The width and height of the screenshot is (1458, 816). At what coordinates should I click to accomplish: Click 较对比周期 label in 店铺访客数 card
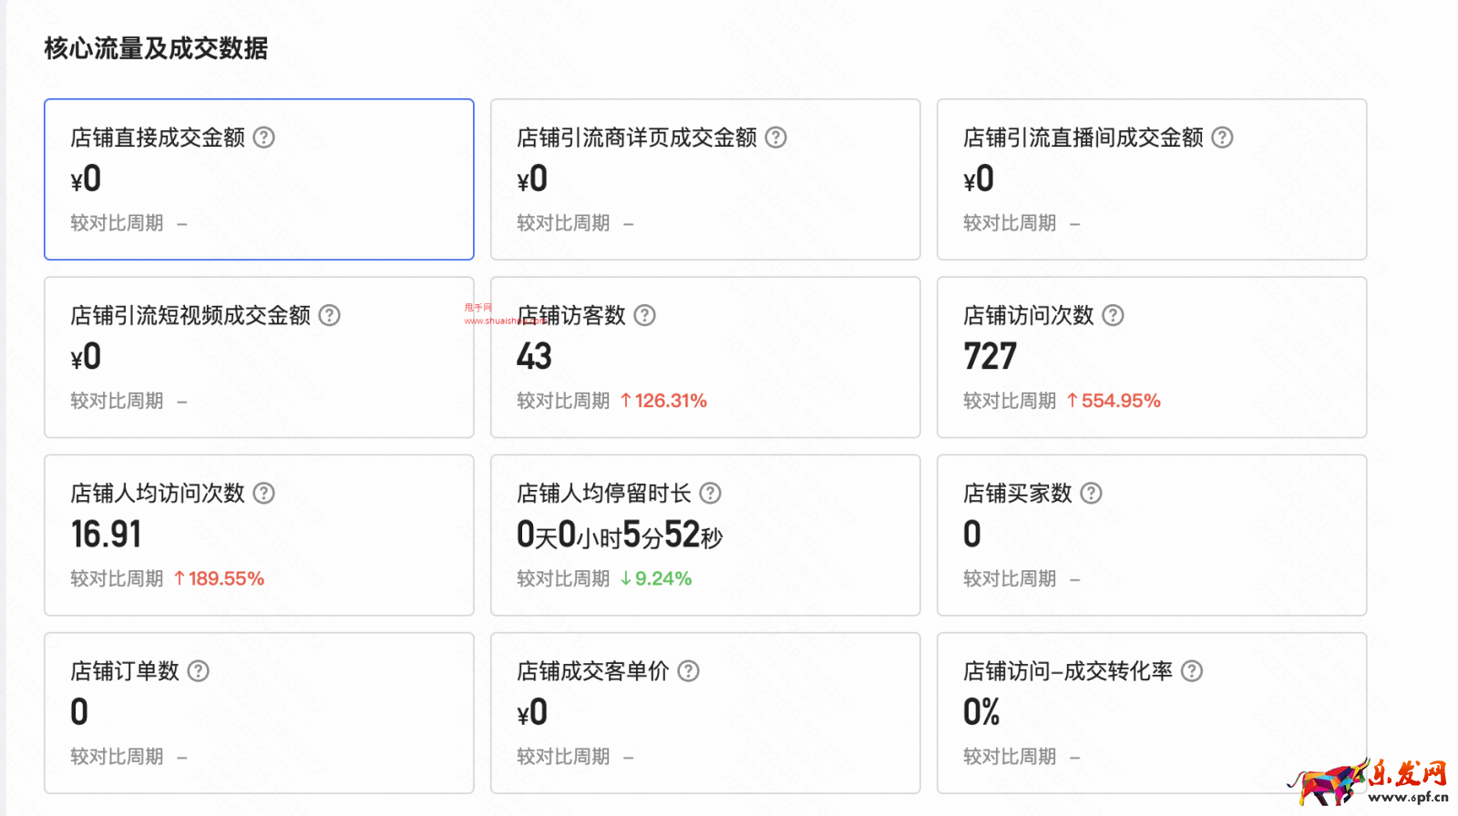coord(563,401)
